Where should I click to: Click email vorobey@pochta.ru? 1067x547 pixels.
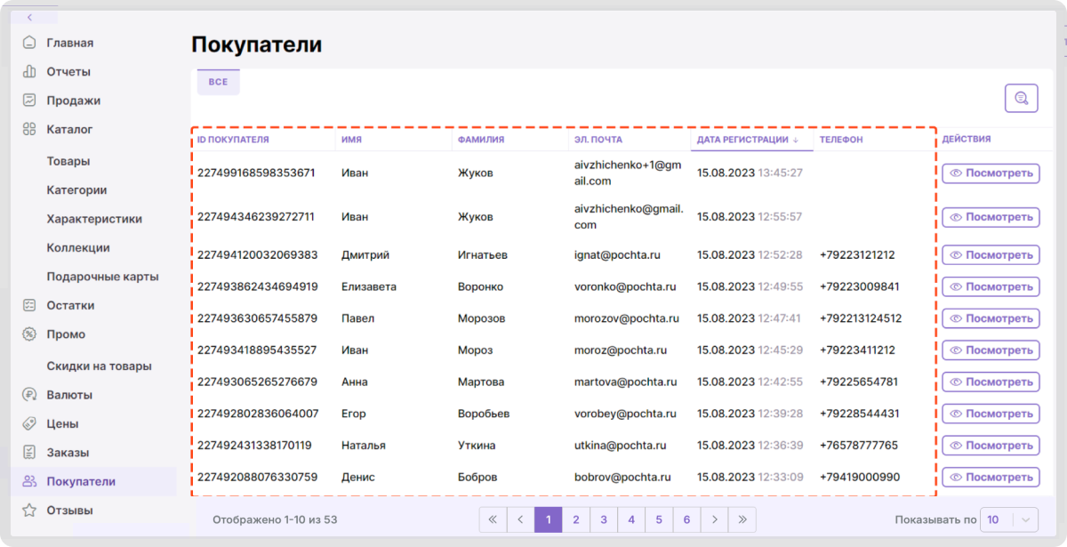(625, 414)
